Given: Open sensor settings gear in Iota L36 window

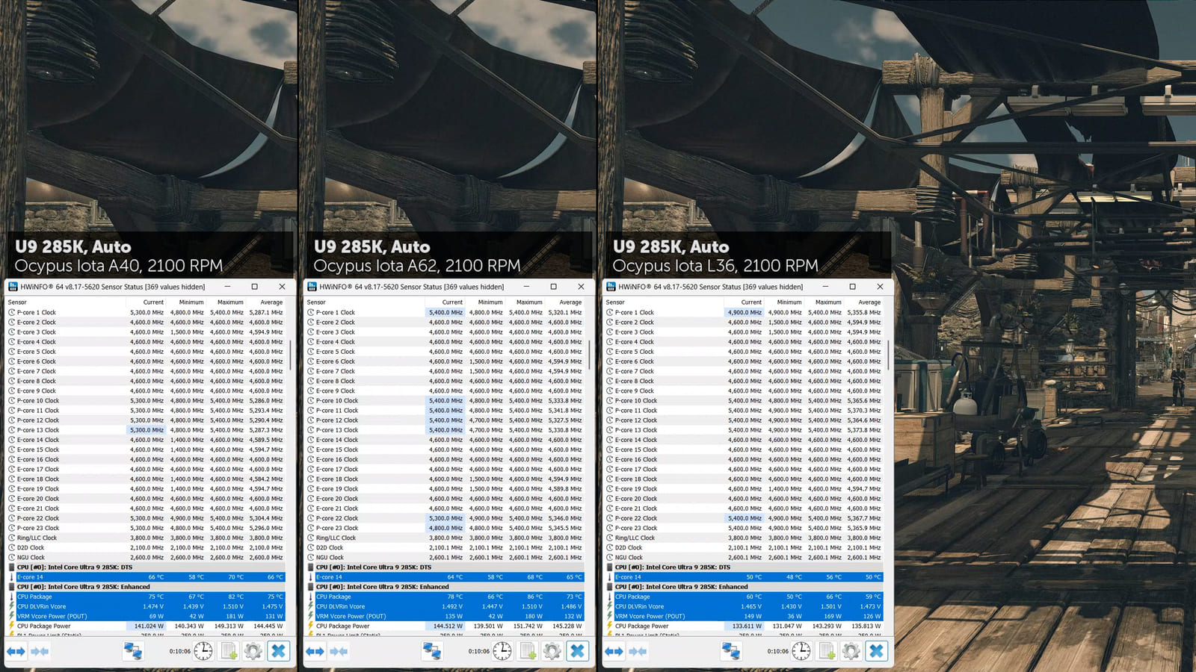Looking at the screenshot, I should [x=851, y=651].
